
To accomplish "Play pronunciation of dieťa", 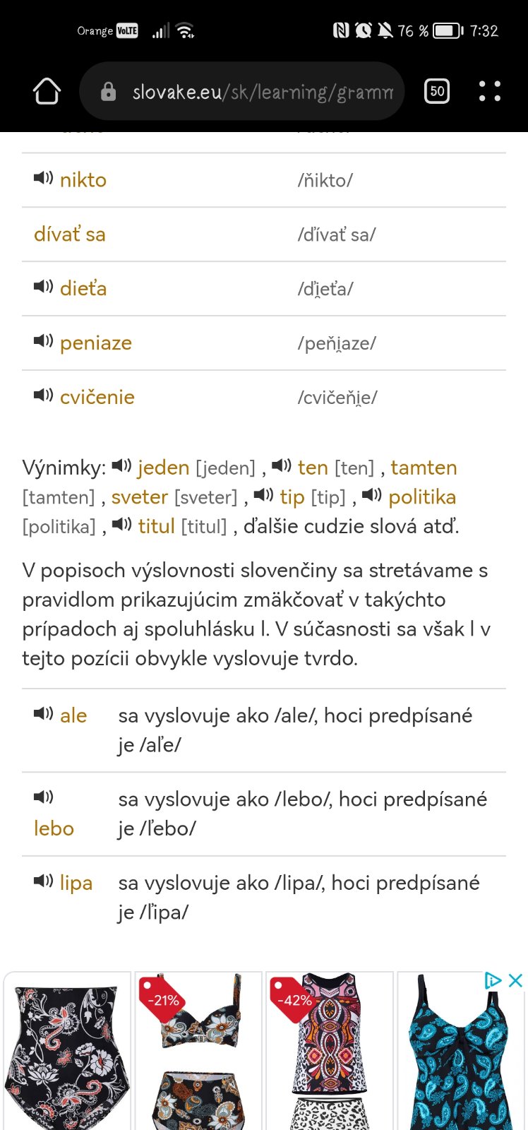I will pos(43,287).
